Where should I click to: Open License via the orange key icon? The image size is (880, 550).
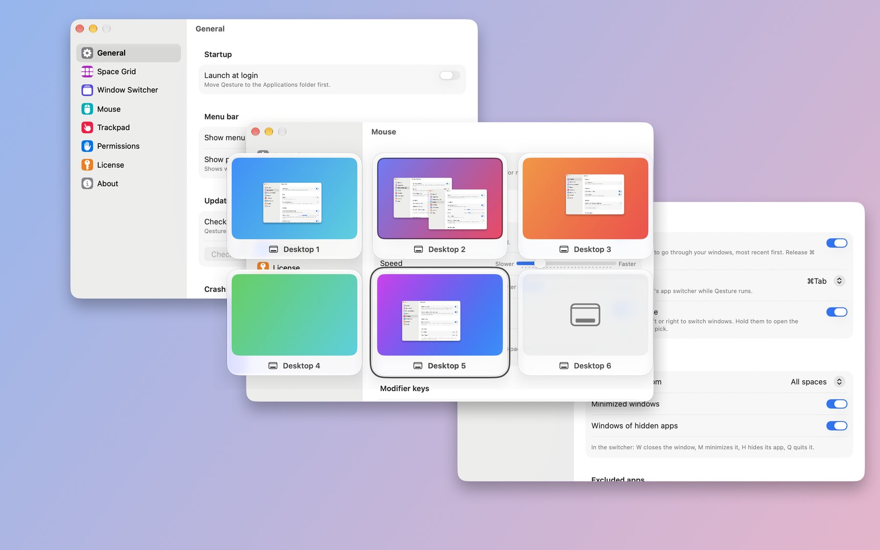coord(87,165)
